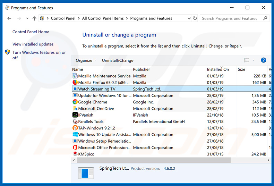Screen dimensions: 274x186
Task: Select the Microsoft OneDrive entry name
Action: click(96, 108)
